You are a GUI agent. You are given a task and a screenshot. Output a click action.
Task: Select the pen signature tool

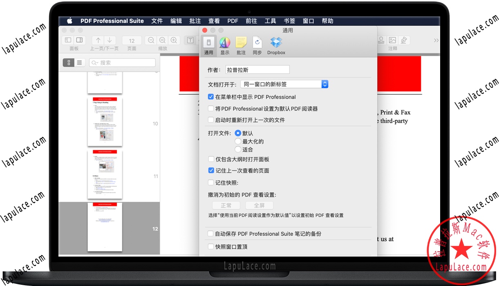click(404, 40)
